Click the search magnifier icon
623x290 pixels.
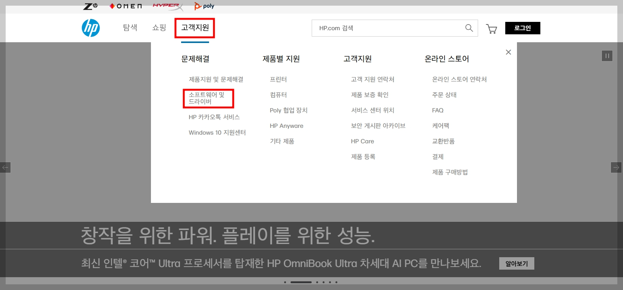[x=469, y=28]
